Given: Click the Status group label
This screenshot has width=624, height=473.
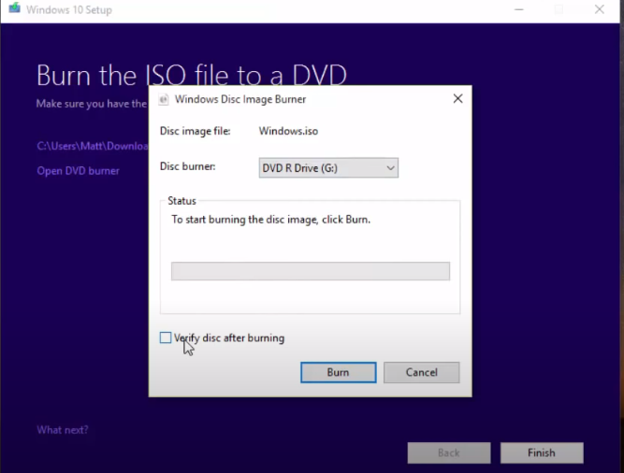Looking at the screenshot, I should pos(181,201).
